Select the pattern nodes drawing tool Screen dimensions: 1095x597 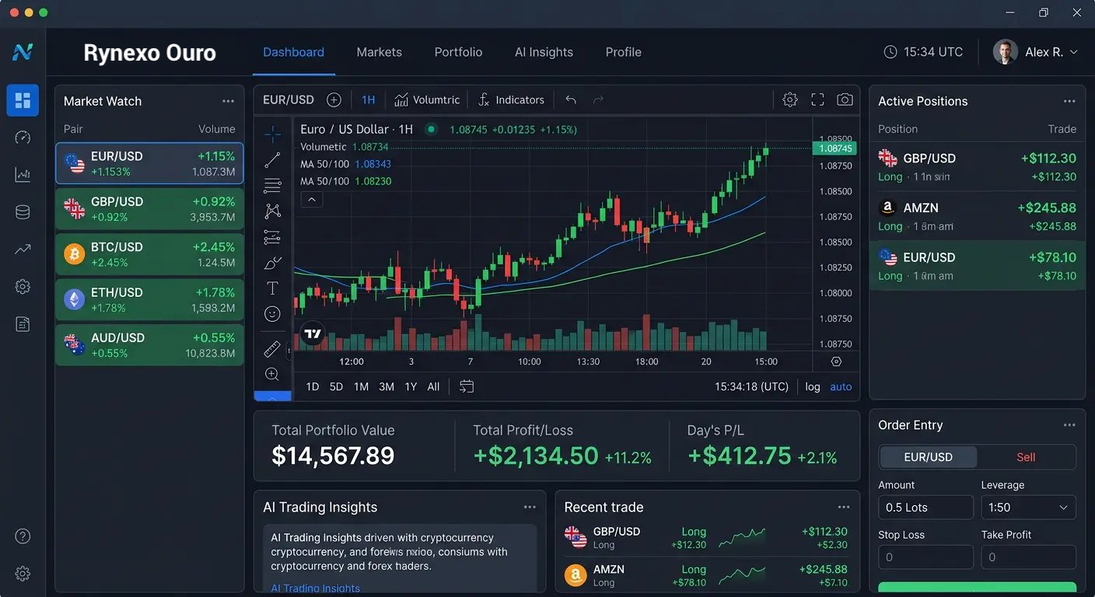tap(272, 211)
